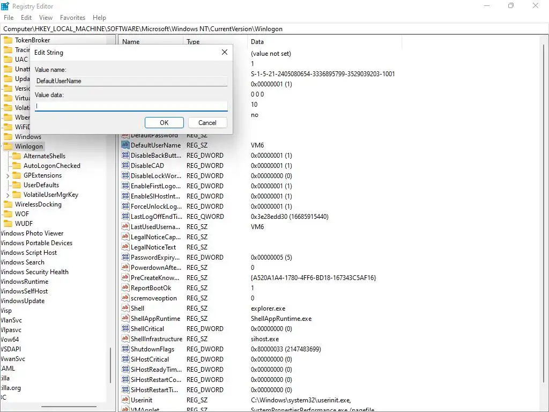Image resolution: width=549 pixels, height=412 pixels.
Task: Click the LegalNoticeText string icon
Action: pos(125,246)
